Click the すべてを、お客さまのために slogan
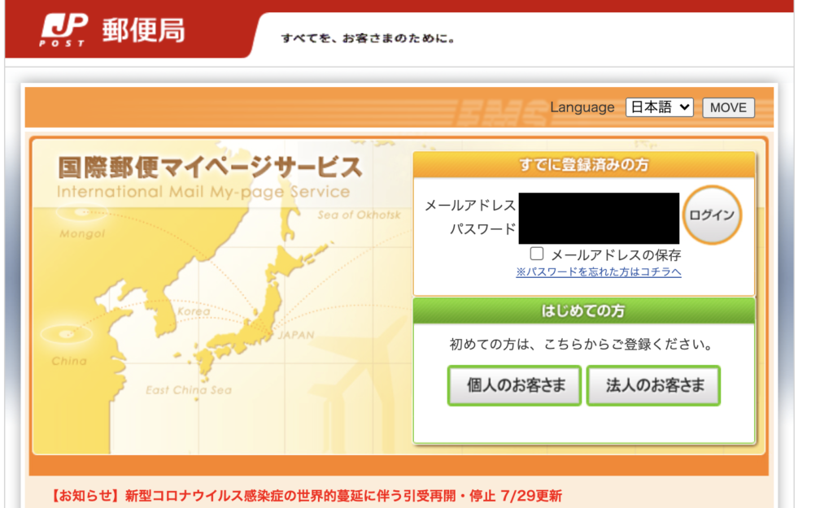 [x=368, y=38]
